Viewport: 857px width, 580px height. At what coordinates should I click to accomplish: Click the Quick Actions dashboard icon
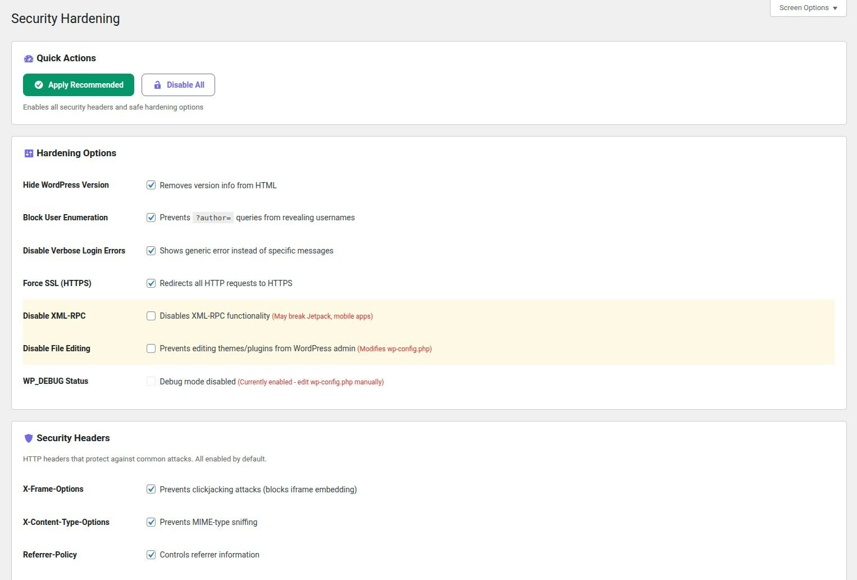click(29, 58)
